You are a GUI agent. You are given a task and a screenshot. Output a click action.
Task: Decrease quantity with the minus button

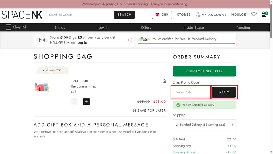click(x=74, y=102)
